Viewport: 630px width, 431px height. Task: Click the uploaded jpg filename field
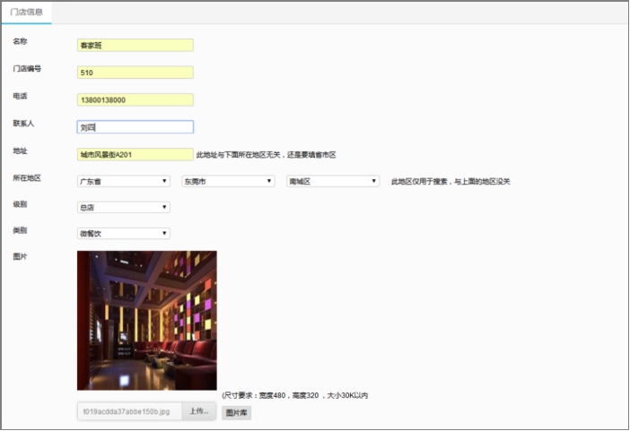tap(129, 412)
